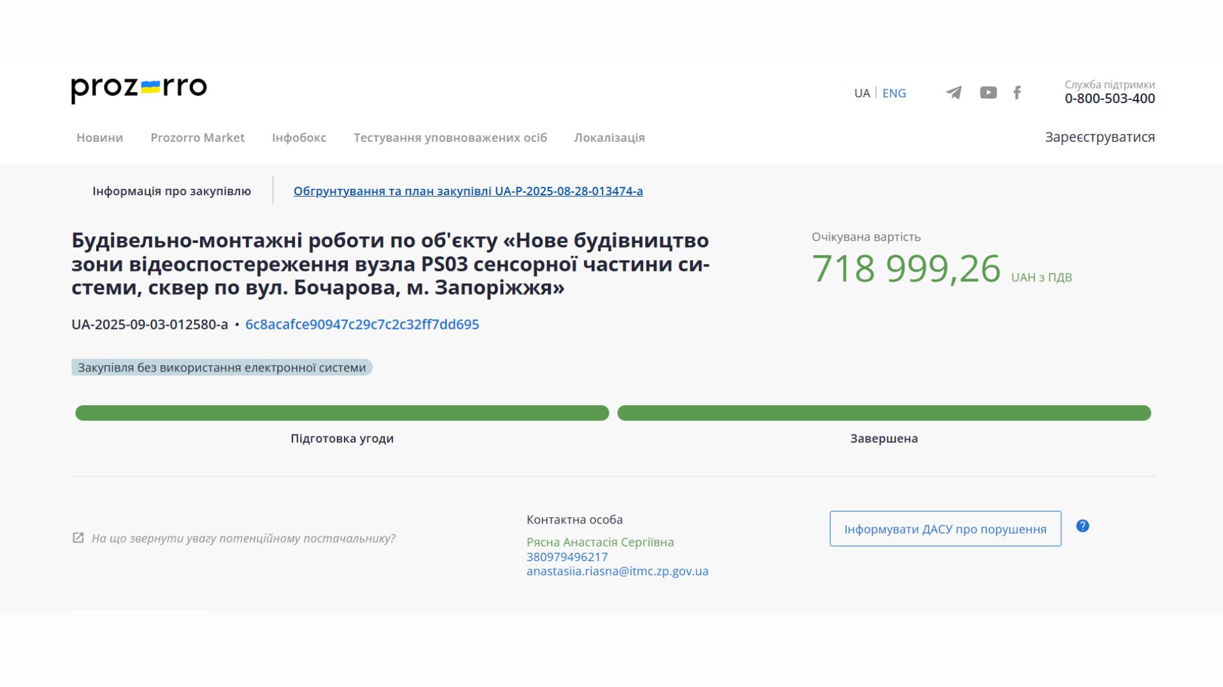Go to Інфобокс section
Image resolution: width=1223 pixels, height=687 pixels.
click(x=299, y=137)
